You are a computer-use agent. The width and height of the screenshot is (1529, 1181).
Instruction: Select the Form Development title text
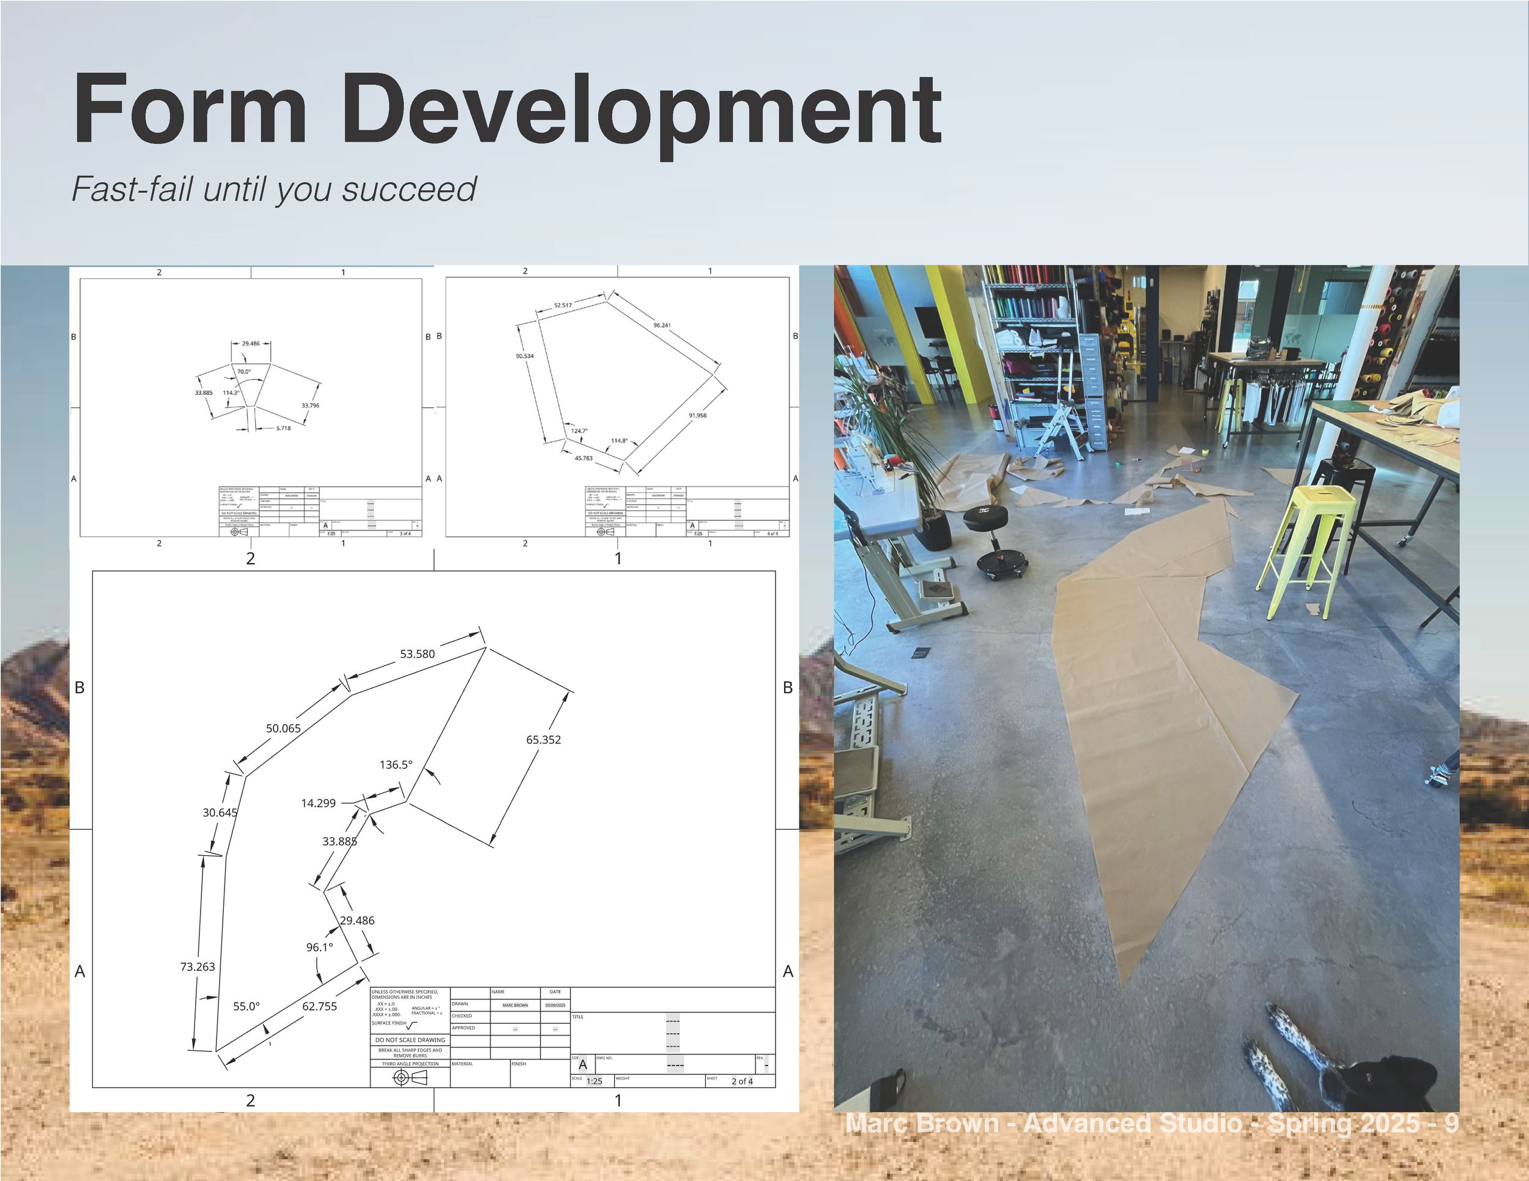[x=507, y=111]
